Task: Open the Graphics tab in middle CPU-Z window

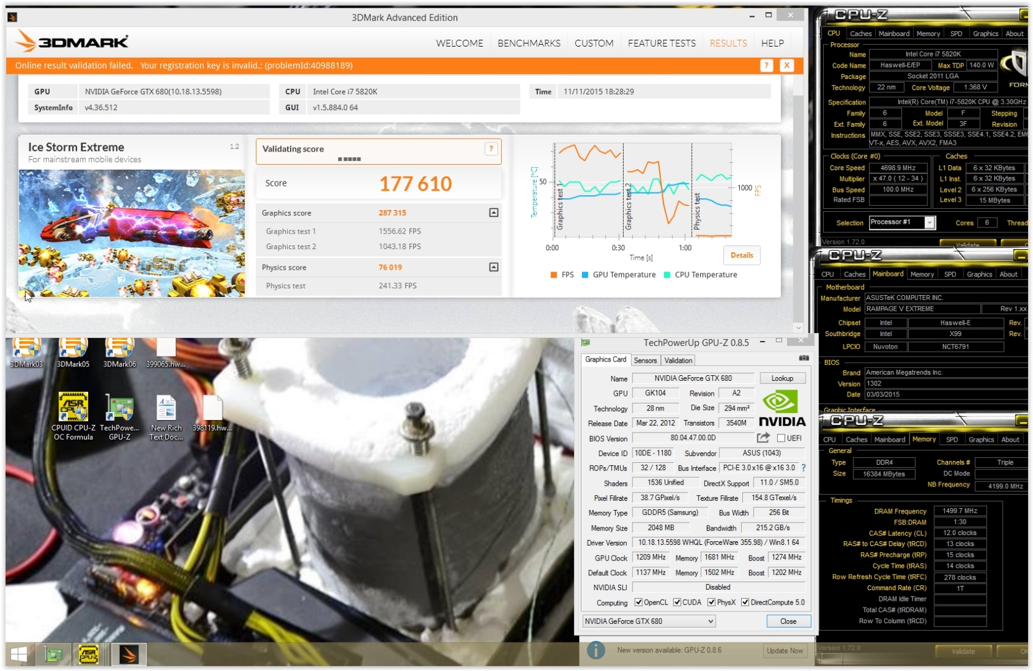Action: (980, 274)
